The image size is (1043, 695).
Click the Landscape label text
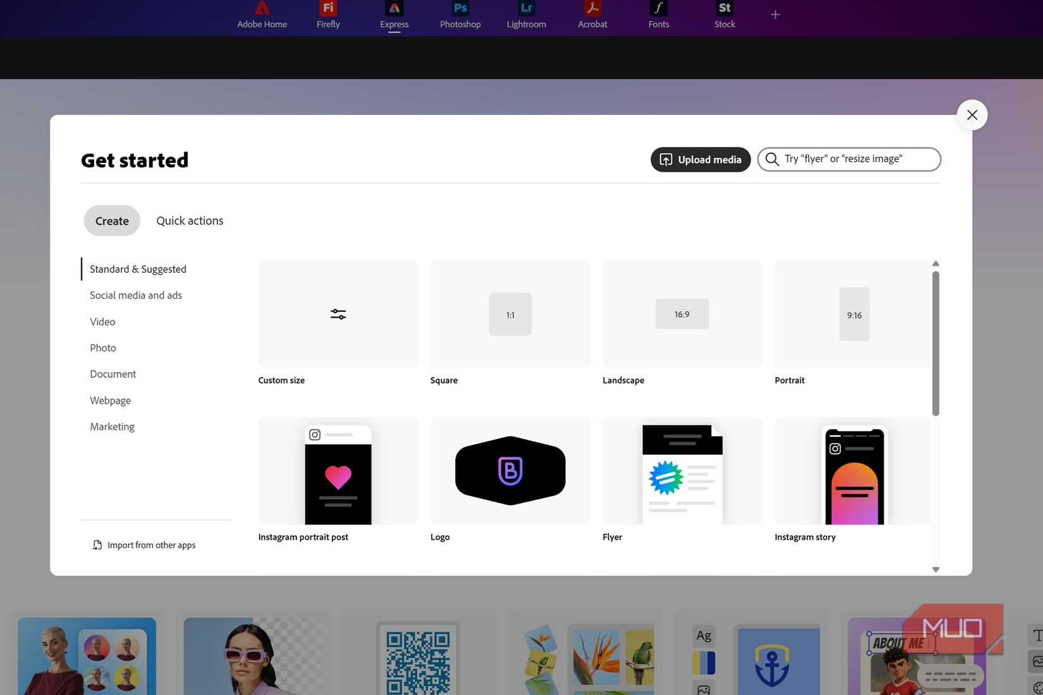coord(623,380)
